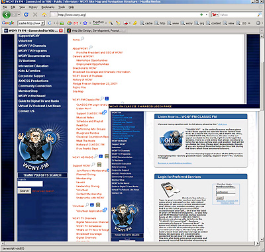
Task: Click the Gmail icon in Google toolbar
Action: [76, 23]
